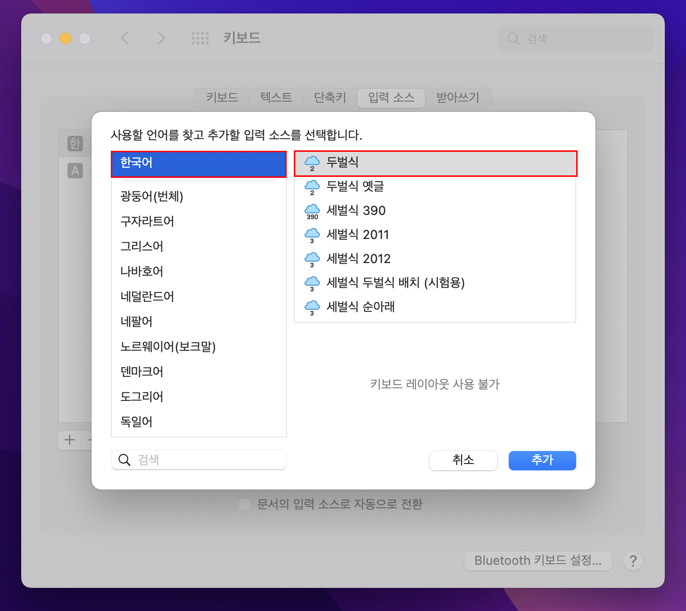Click the cloud icon next to 세벌식 두벌식 배치
Image resolution: width=686 pixels, height=611 pixels.
(x=312, y=283)
